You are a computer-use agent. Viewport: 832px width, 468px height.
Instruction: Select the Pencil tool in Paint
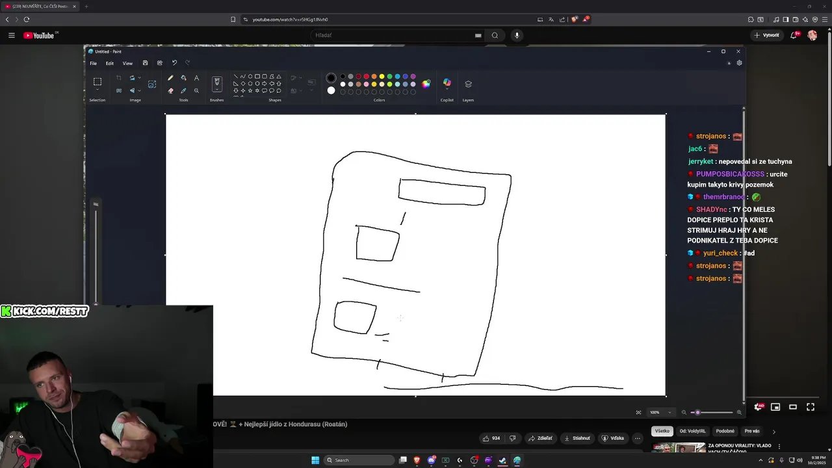point(170,78)
